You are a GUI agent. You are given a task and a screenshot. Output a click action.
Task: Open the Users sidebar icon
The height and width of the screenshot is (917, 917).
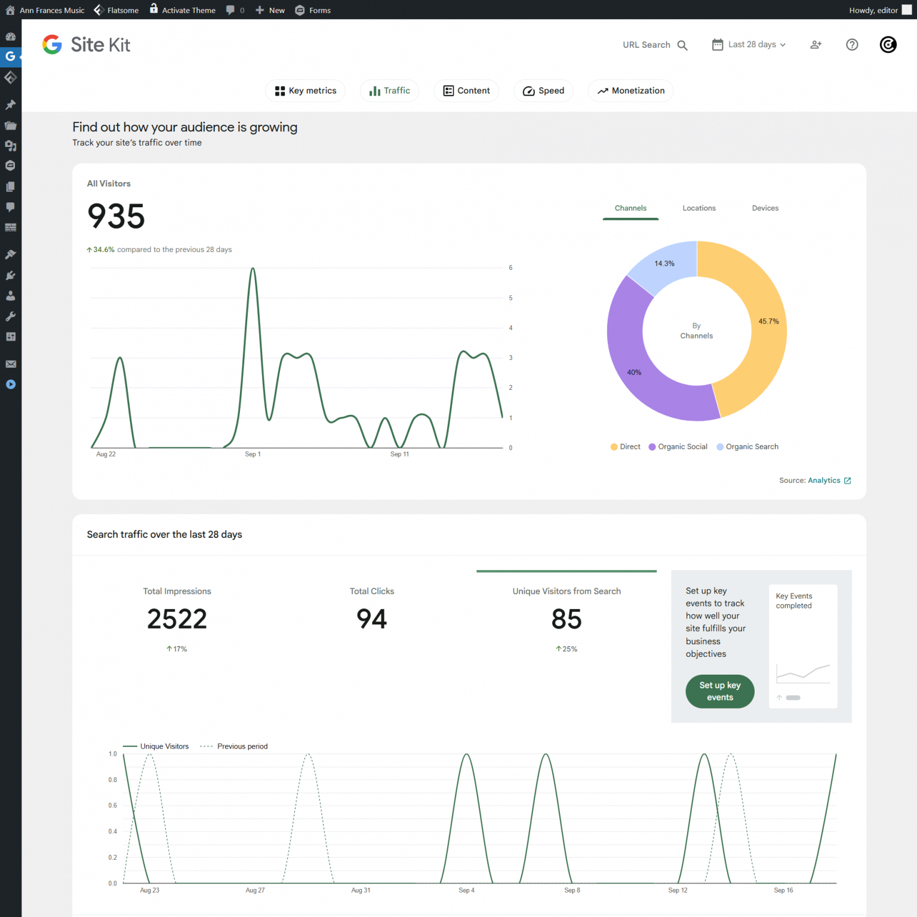pyautogui.click(x=10, y=296)
